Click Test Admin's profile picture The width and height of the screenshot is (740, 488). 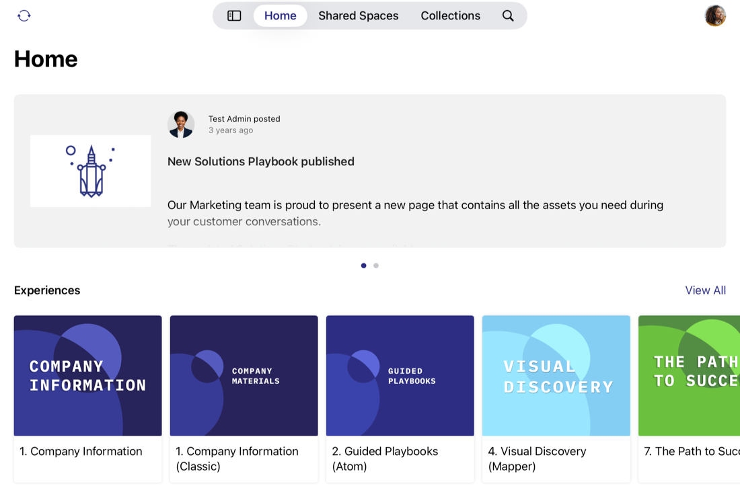click(x=181, y=124)
